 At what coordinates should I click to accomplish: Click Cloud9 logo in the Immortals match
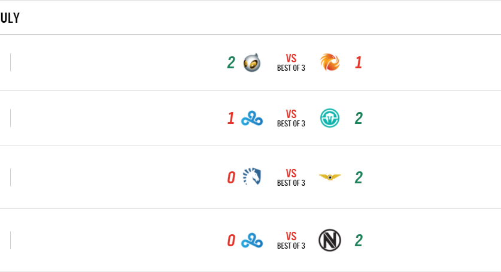[252, 119]
